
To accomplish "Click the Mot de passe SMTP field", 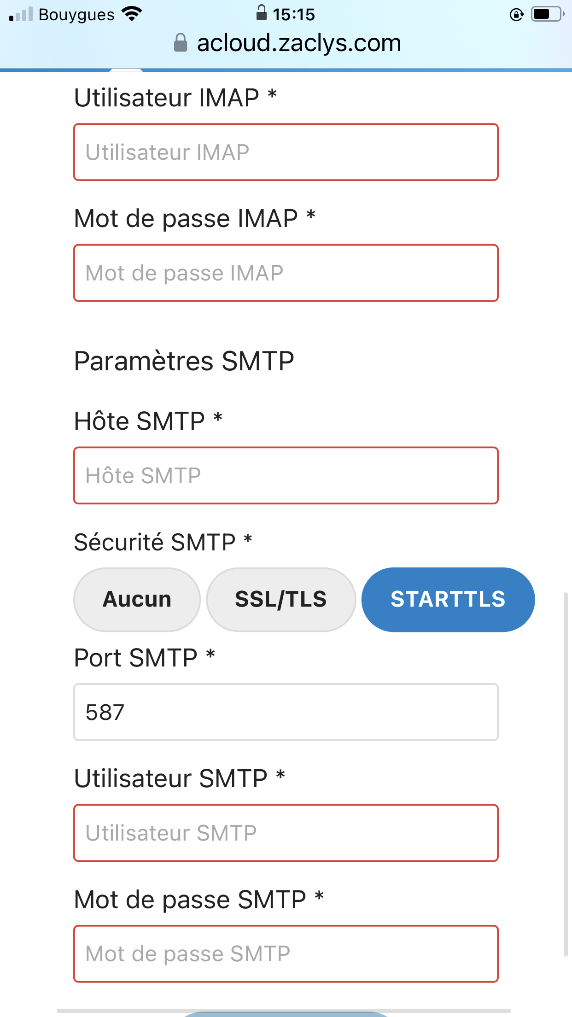I will tap(286, 953).
